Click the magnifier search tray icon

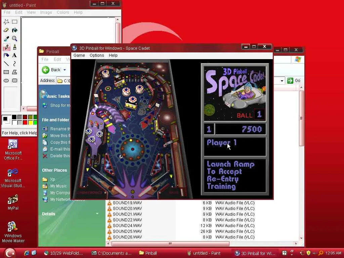(x=321, y=253)
